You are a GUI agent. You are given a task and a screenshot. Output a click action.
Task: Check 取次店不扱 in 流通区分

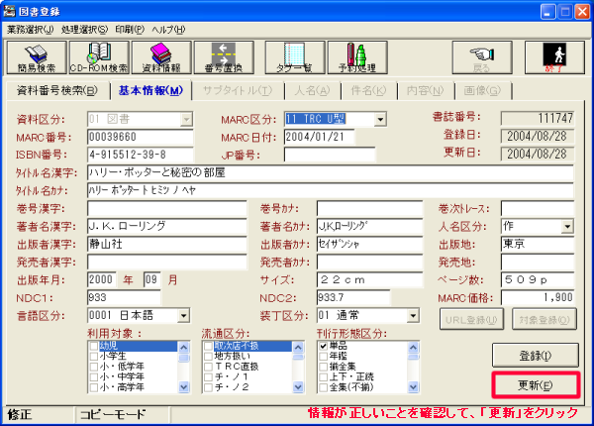coord(208,346)
